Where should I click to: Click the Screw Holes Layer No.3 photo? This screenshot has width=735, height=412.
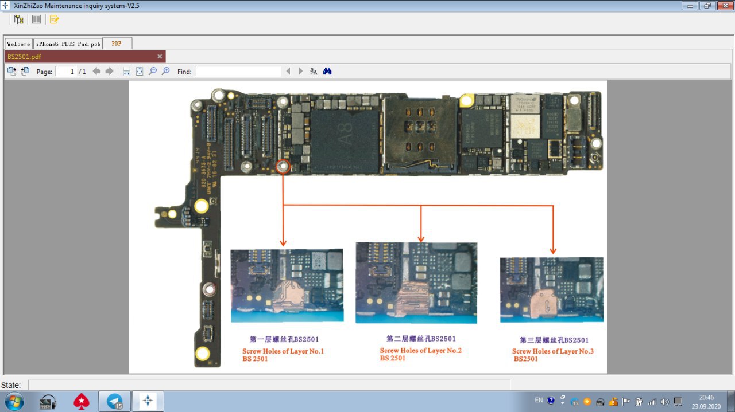tap(551, 289)
